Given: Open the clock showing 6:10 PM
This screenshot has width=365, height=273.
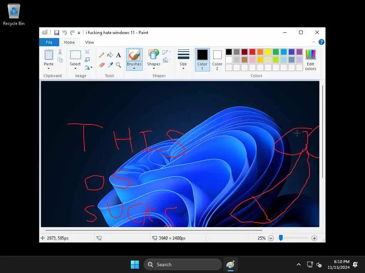Looking at the screenshot, I should click(x=339, y=264).
